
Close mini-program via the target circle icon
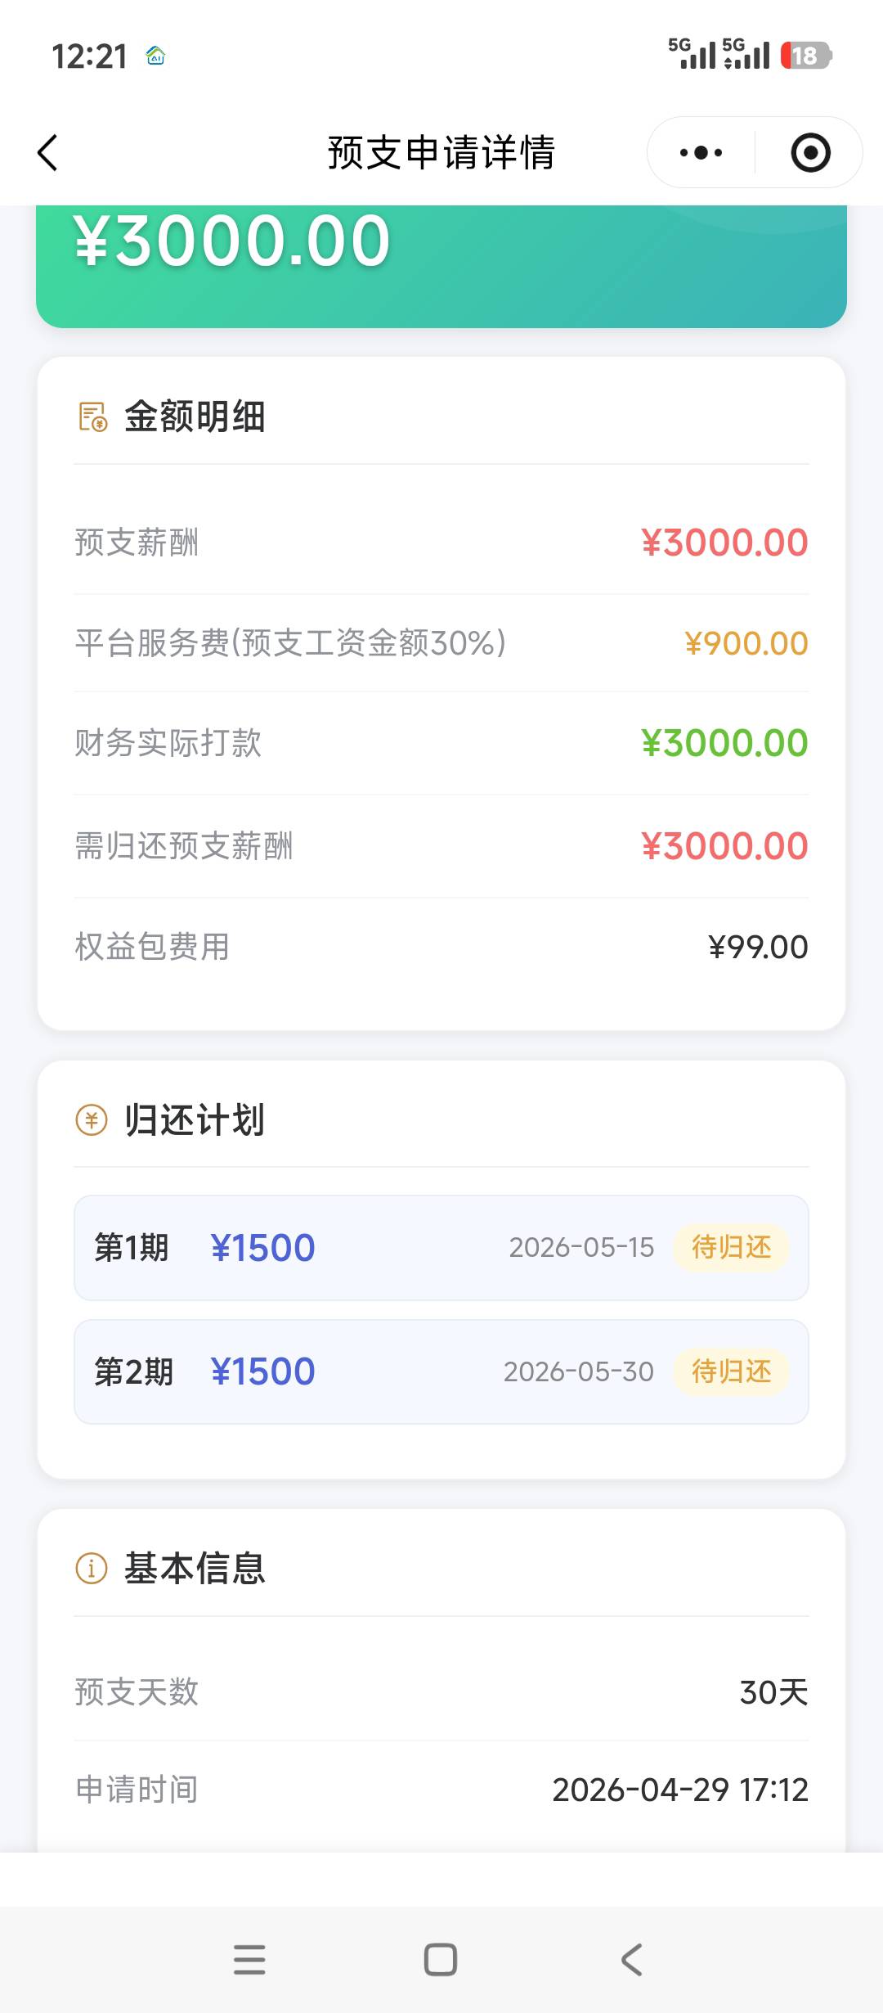point(810,153)
